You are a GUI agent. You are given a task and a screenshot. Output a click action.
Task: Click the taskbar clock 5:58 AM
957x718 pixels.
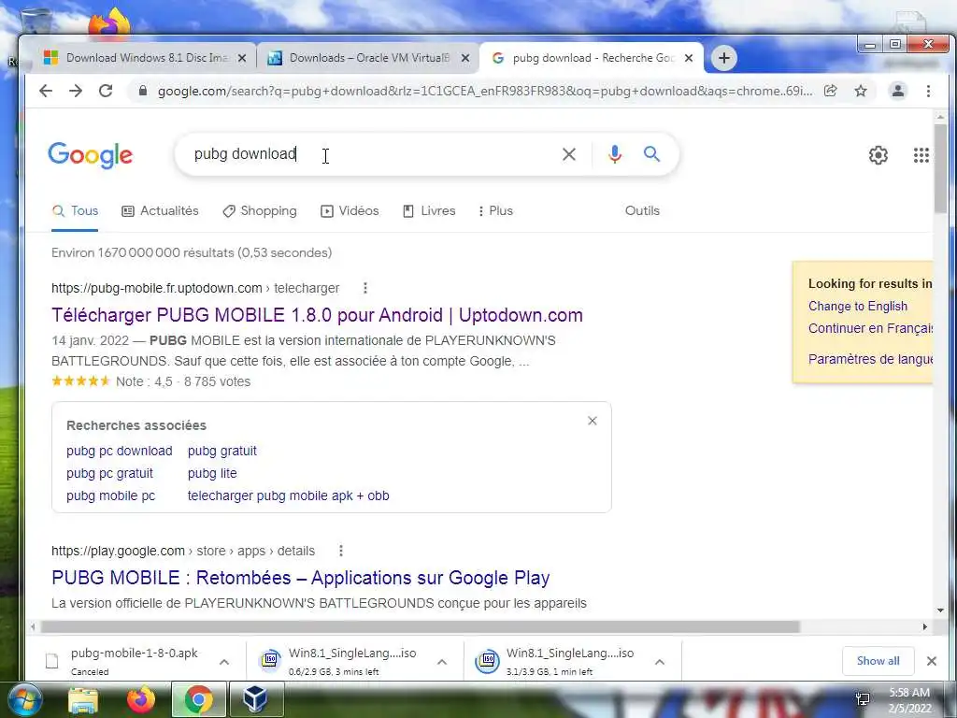click(909, 693)
